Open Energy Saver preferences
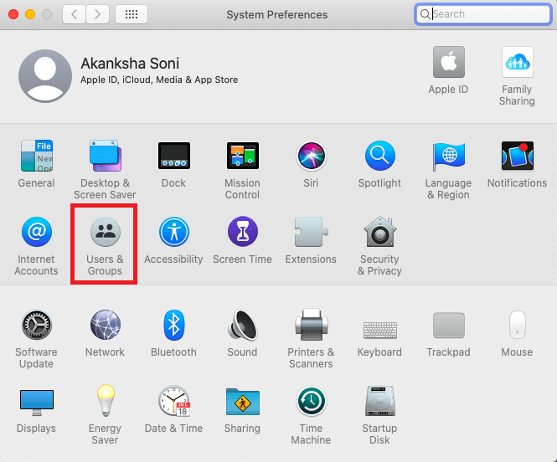The height and width of the screenshot is (462, 557). 105,402
